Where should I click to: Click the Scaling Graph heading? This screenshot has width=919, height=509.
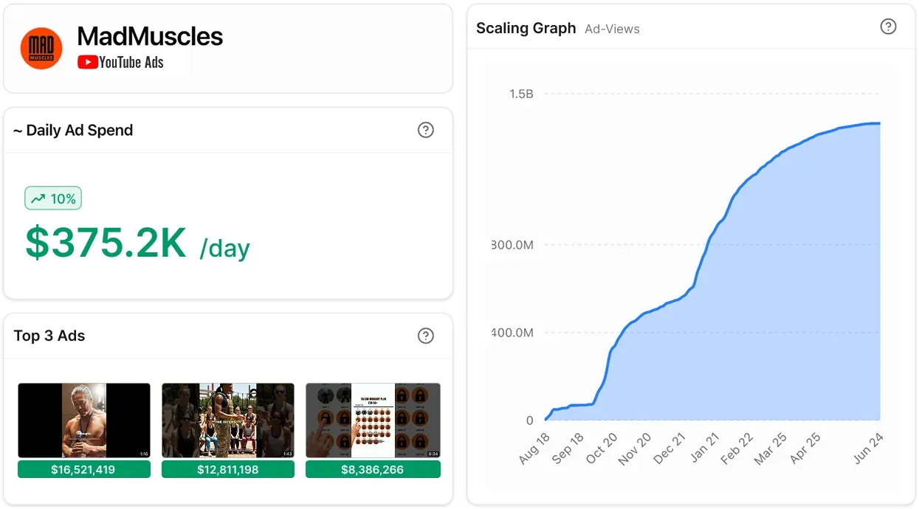(526, 28)
